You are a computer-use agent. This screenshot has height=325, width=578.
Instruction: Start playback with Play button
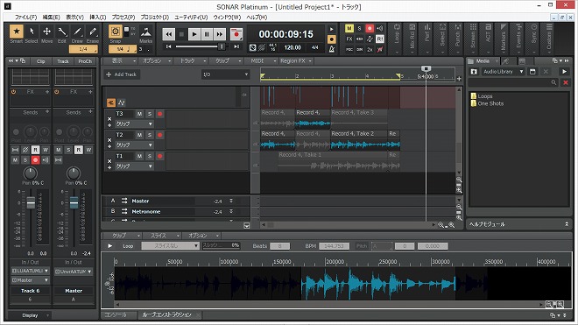coord(194,34)
